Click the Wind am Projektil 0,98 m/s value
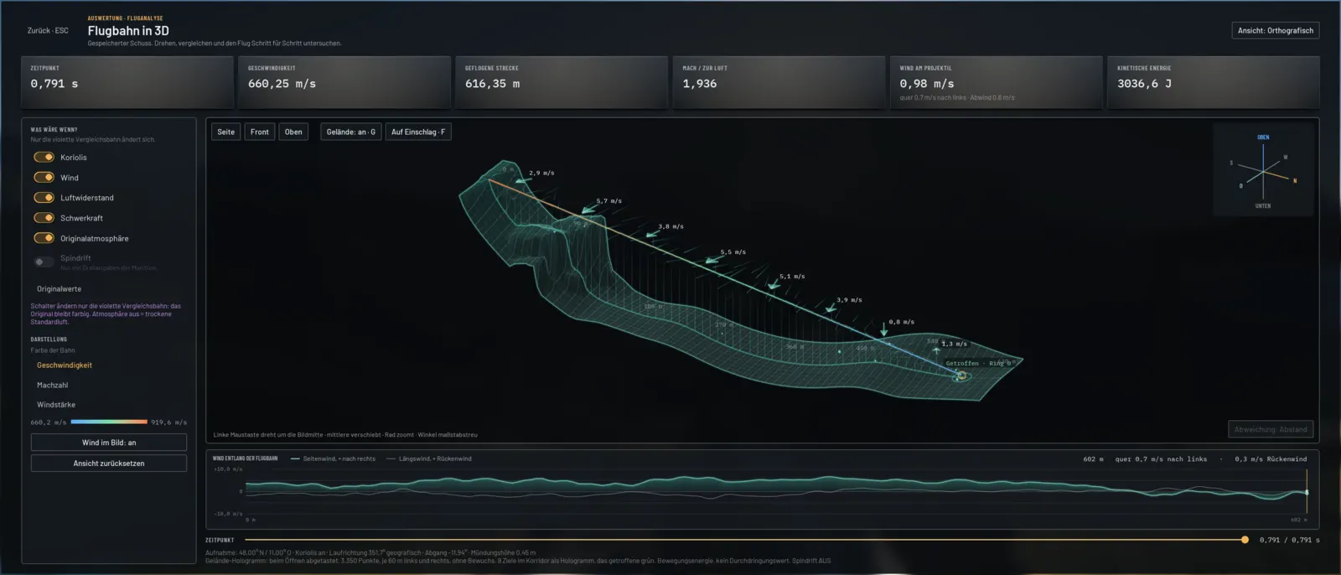The width and height of the screenshot is (1341, 575). (x=927, y=84)
